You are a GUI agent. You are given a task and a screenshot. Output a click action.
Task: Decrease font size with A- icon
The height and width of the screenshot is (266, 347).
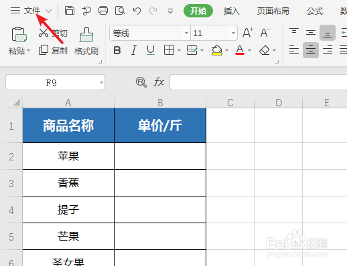click(x=265, y=33)
